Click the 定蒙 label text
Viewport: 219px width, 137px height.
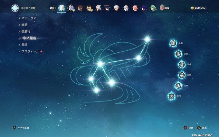point(186,54)
